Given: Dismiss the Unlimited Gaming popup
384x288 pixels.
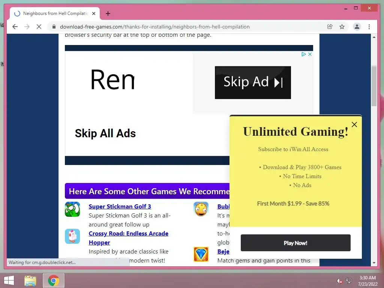Looking at the screenshot, I should 354,124.
